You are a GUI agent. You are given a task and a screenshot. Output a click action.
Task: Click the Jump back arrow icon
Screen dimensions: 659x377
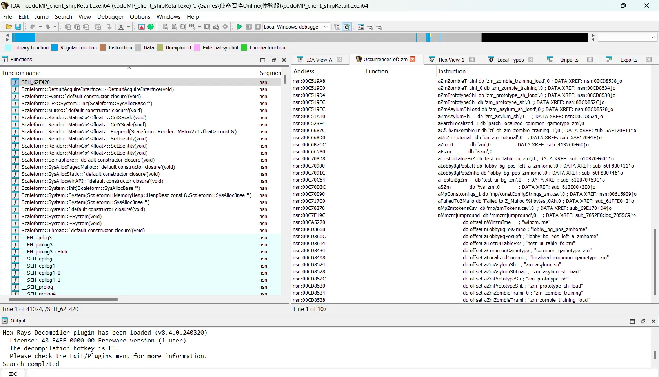[x=32, y=27]
